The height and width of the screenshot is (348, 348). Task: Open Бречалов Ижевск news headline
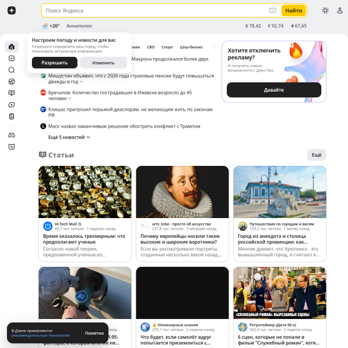pyautogui.click(x=120, y=96)
